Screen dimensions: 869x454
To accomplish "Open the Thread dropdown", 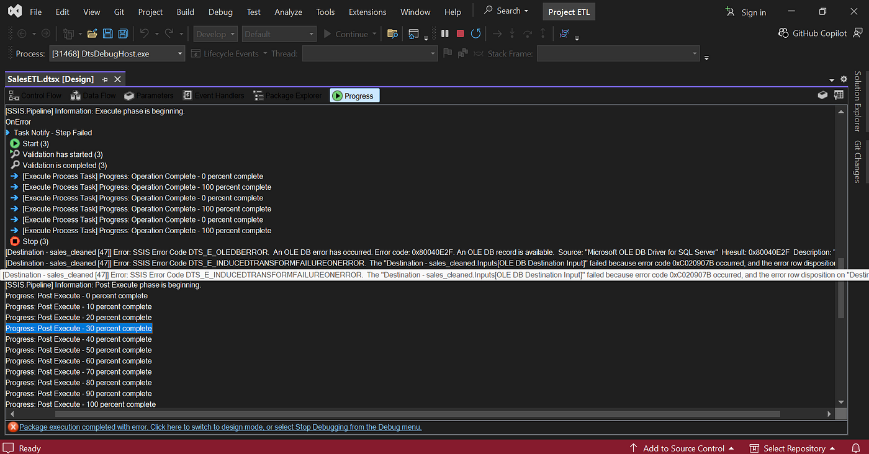I will coord(369,54).
